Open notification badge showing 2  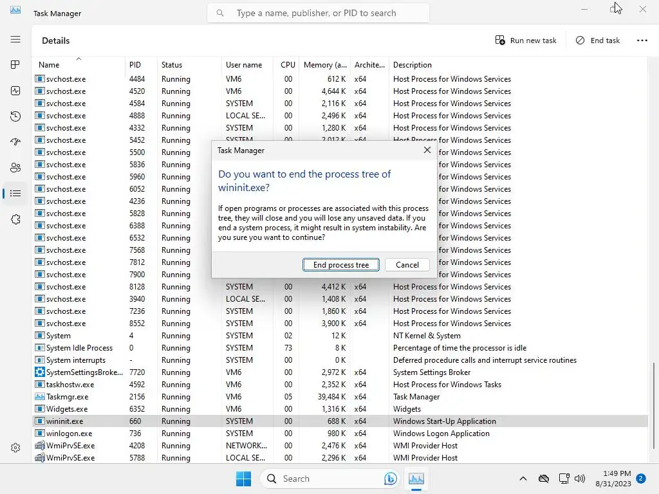pos(641,479)
